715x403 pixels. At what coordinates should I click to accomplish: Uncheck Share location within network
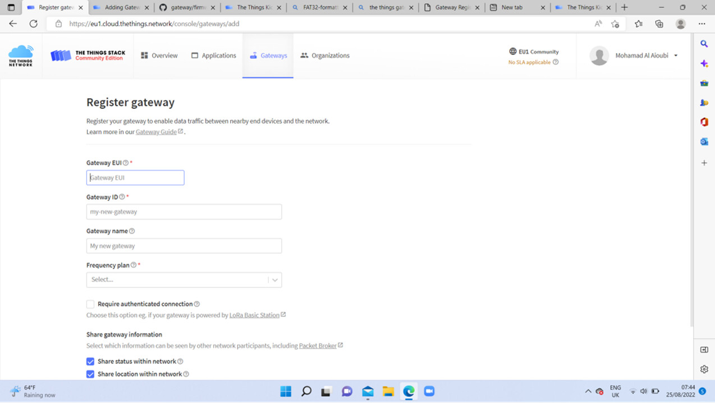[x=90, y=374]
